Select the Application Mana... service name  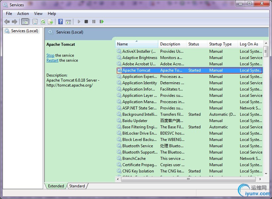pos(139,102)
